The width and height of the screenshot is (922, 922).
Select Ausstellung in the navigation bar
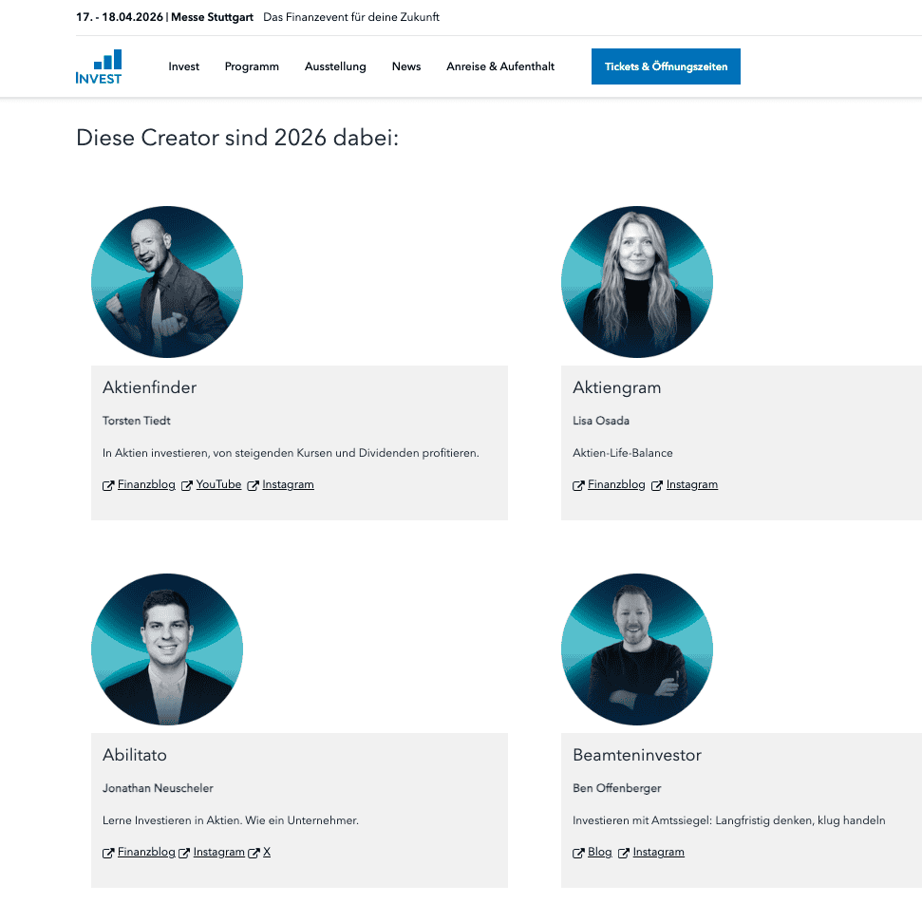pos(335,66)
